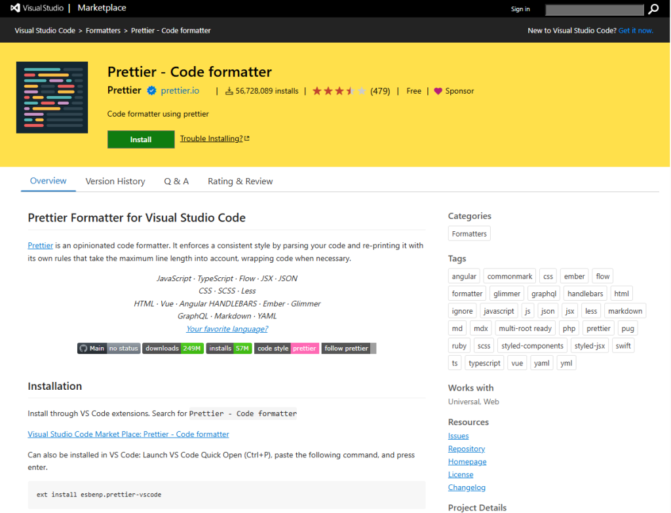Viewport: 671px width, 513px height.
Task: Select the ruby tag
Action: (459, 346)
